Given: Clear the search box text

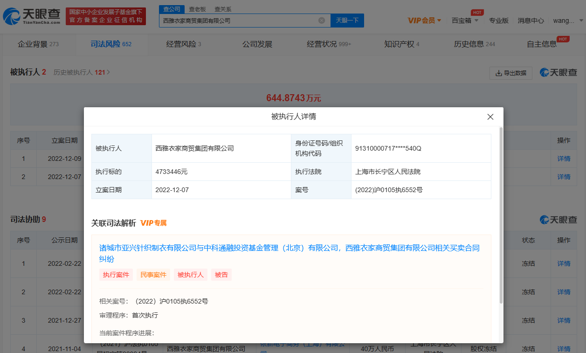Looking at the screenshot, I should pyautogui.click(x=321, y=21).
